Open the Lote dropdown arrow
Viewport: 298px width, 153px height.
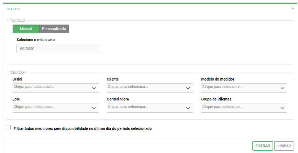pyautogui.click(x=94, y=108)
